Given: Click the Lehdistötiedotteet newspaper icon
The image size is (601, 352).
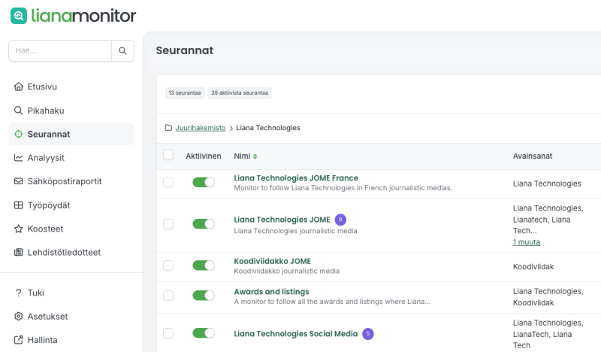Looking at the screenshot, I should (18, 252).
